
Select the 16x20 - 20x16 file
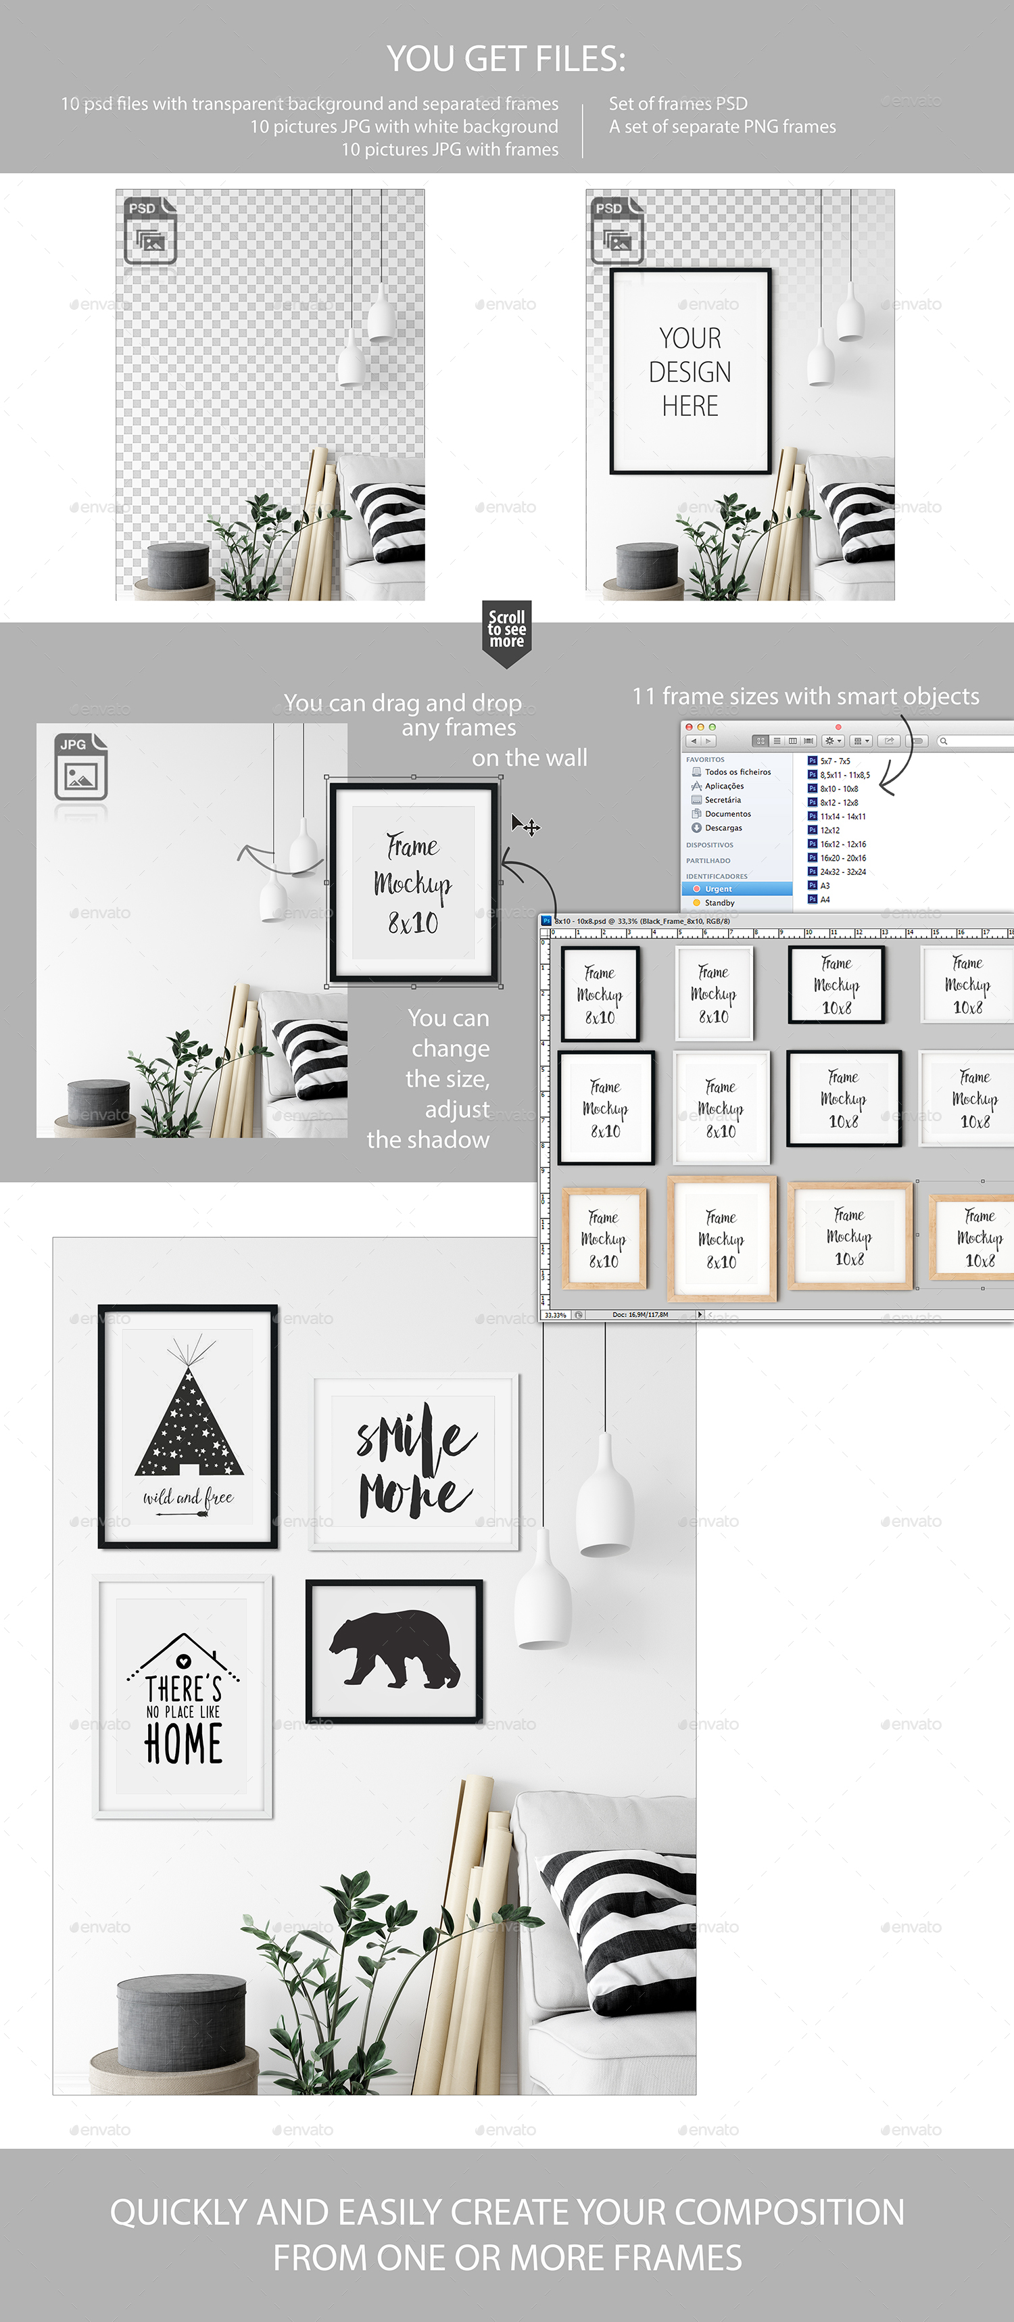click(x=838, y=858)
